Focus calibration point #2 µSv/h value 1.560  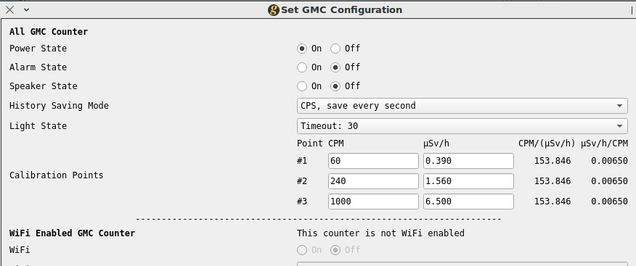tap(468, 181)
